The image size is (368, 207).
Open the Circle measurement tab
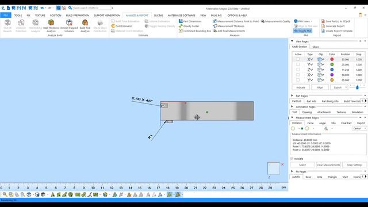click(x=310, y=123)
